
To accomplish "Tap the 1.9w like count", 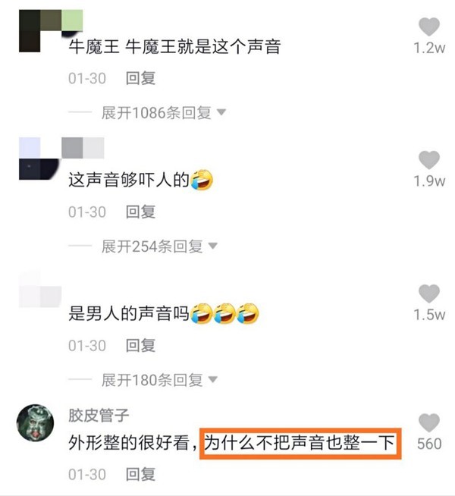I will click(x=429, y=181).
